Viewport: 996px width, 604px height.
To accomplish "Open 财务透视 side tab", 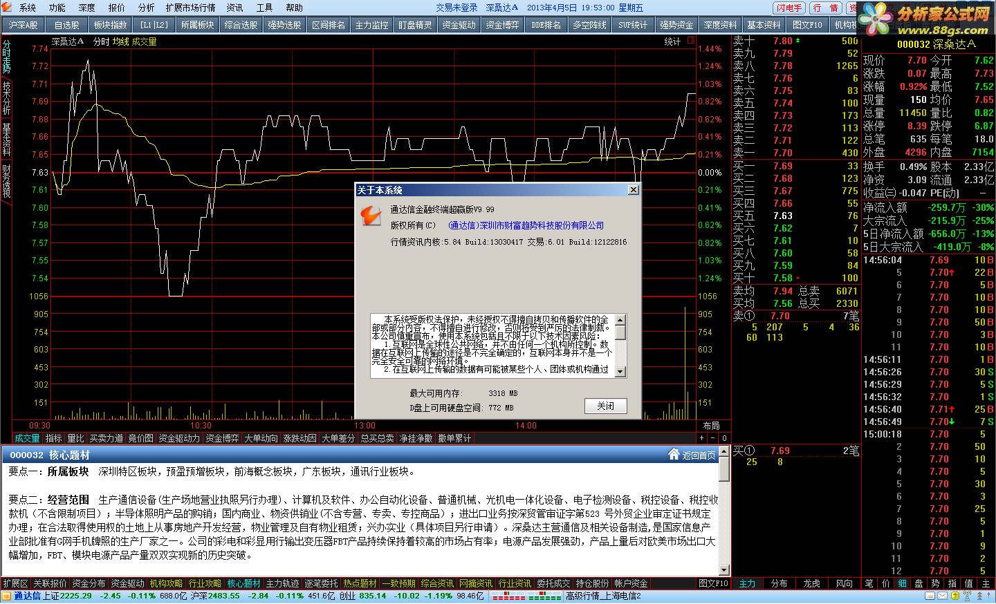I will click(6, 181).
